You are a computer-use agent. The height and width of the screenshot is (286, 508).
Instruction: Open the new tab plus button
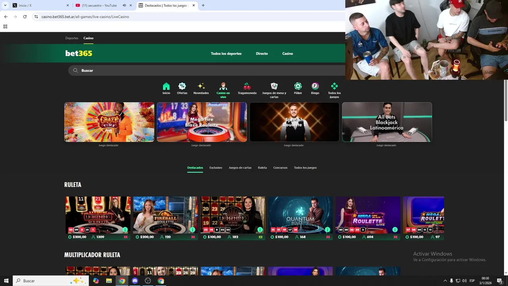tap(203, 6)
